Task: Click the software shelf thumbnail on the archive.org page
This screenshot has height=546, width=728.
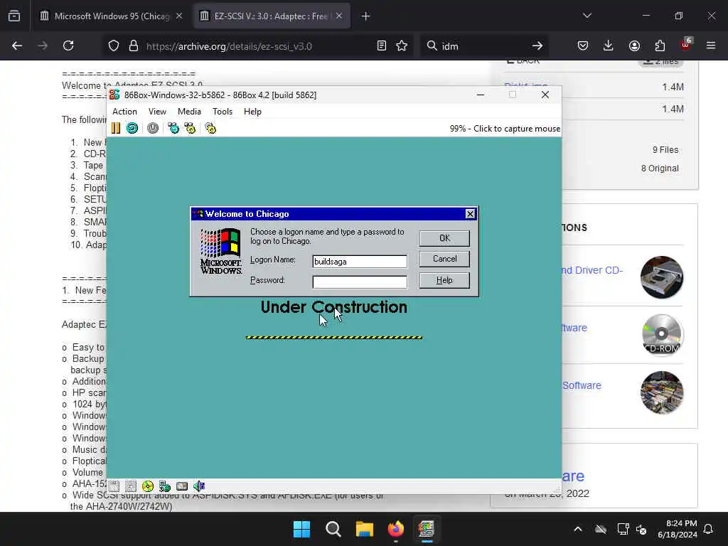Action: (662, 392)
